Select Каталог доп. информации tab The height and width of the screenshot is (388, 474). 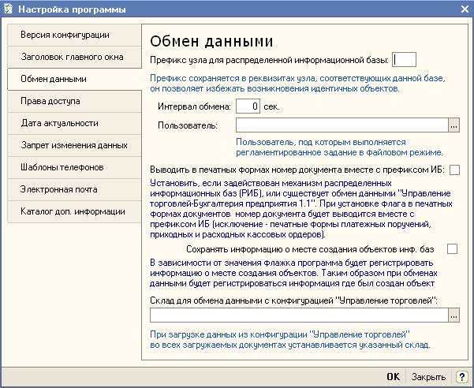click(75, 212)
